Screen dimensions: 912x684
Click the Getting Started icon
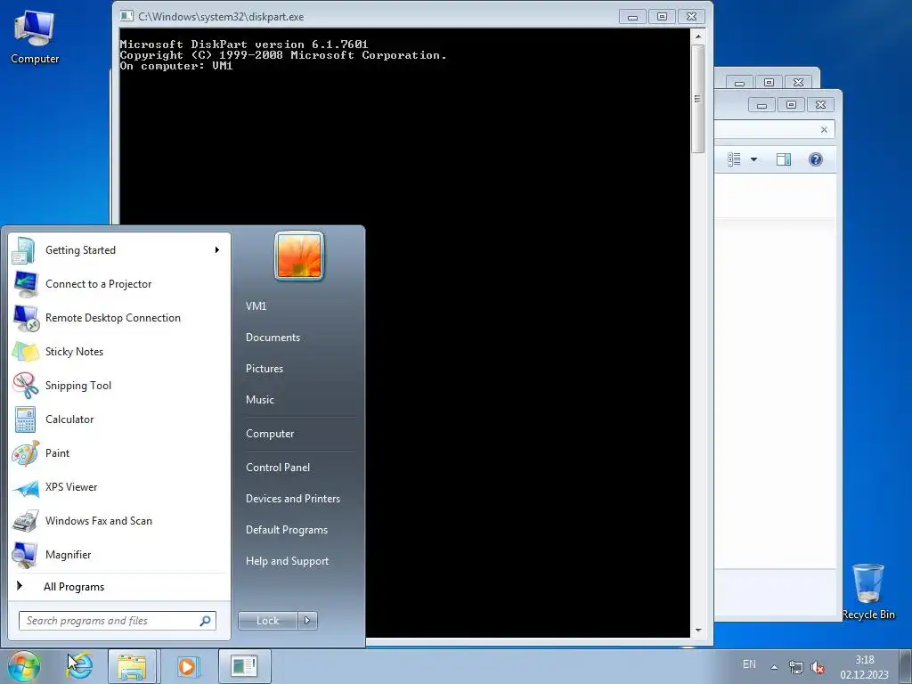tap(25, 250)
